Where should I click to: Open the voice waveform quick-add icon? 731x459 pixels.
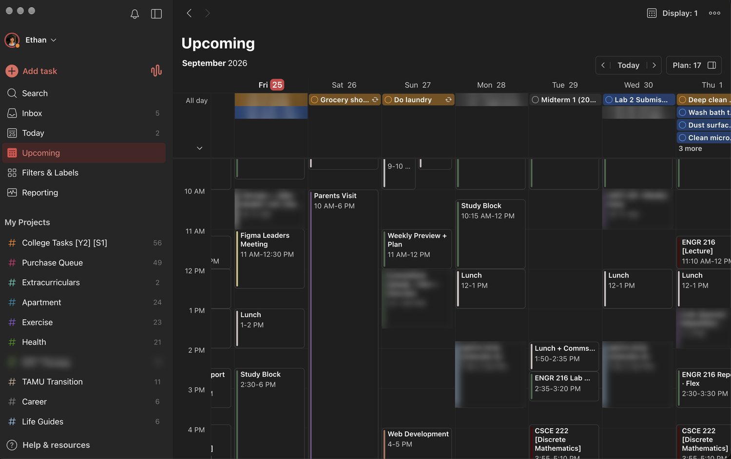156,71
